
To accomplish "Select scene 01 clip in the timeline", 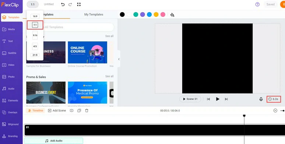I will pyautogui.click(x=155, y=130).
